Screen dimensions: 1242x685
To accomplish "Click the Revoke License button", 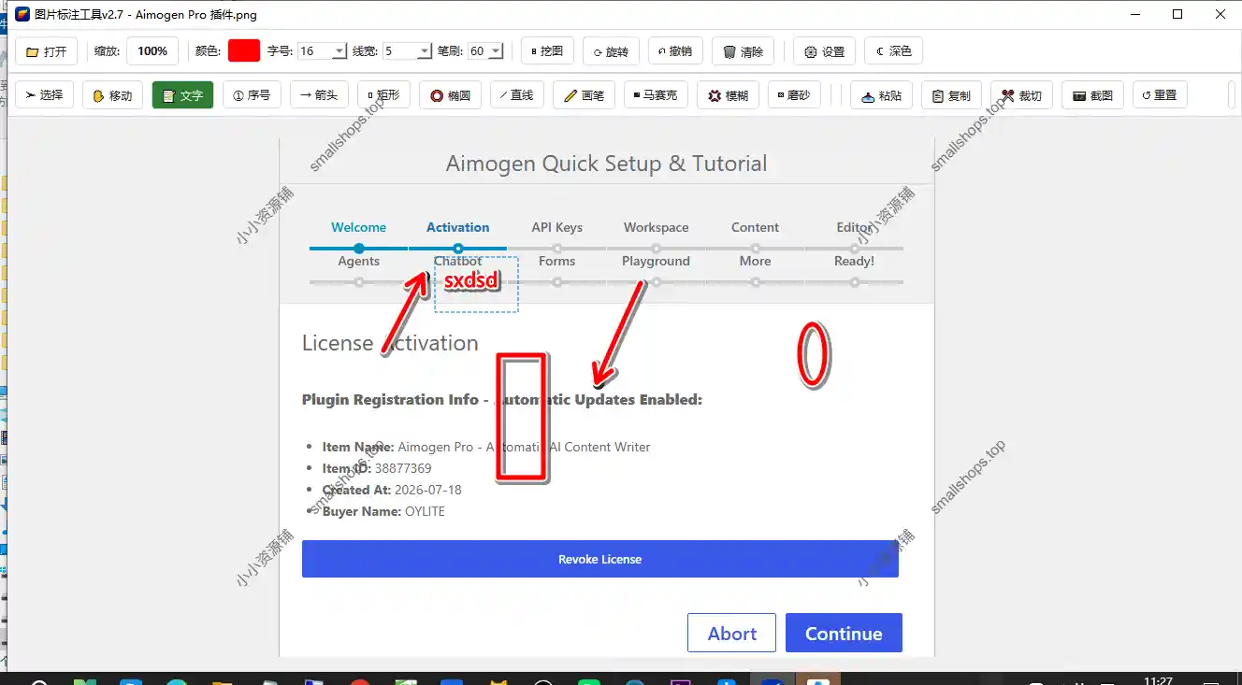I will [599, 559].
